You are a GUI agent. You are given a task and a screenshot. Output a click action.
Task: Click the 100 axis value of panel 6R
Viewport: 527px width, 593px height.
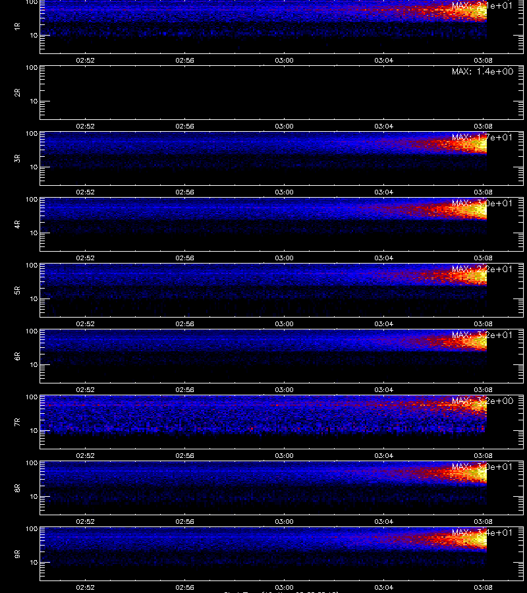32,331
